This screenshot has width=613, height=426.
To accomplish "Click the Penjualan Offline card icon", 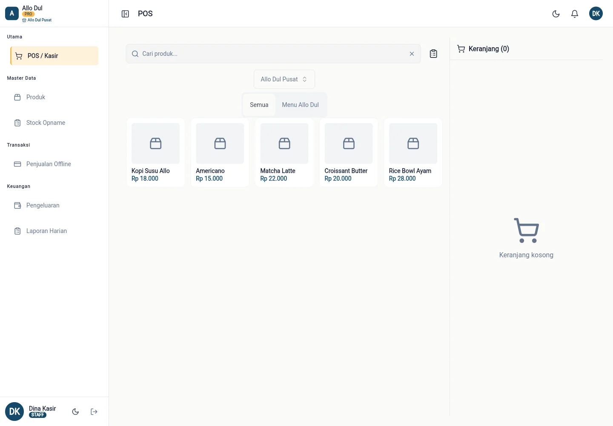I will (x=17, y=164).
